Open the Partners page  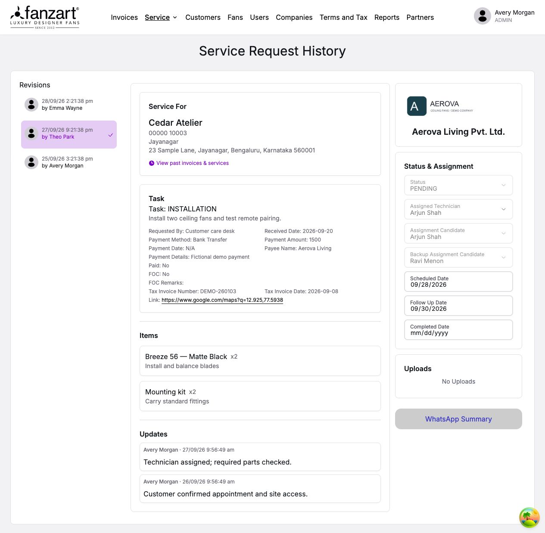pyautogui.click(x=420, y=17)
